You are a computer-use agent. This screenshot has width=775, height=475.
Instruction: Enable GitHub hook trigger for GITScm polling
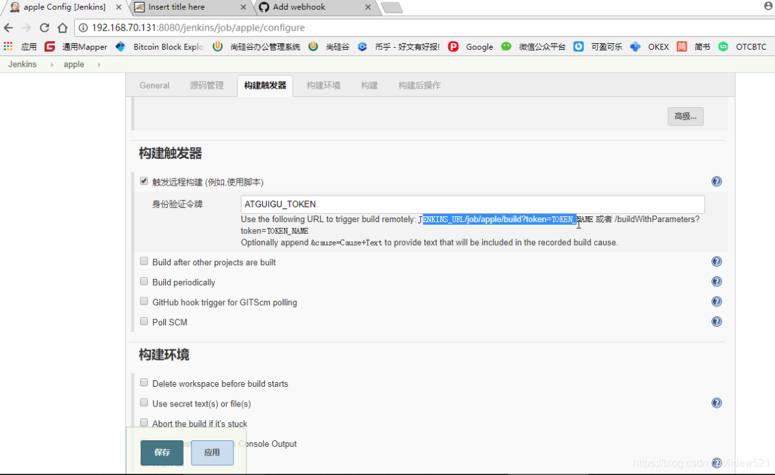click(x=144, y=301)
